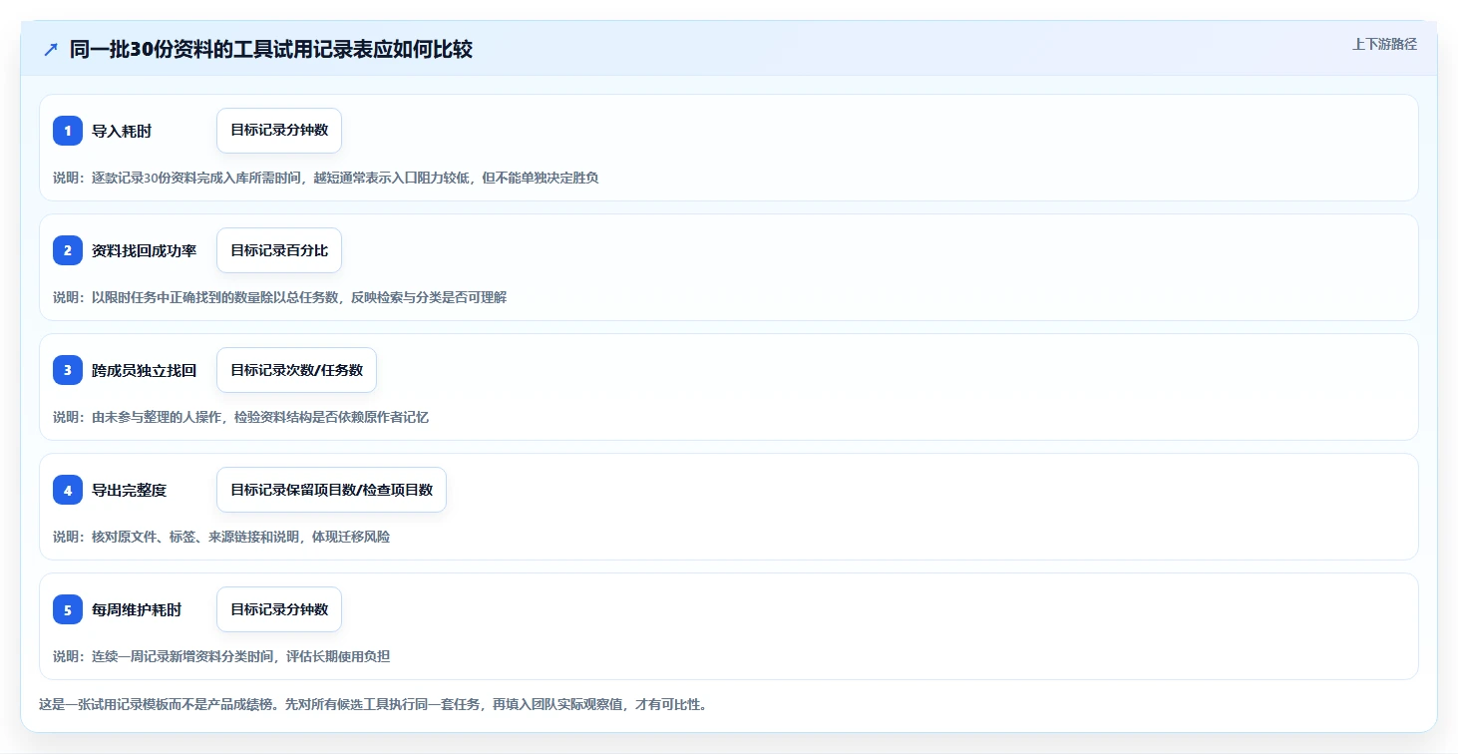The width and height of the screenshot is (1458, 754).
Task: Click the description starting 逐款记录30份资料
Action: [325, 178]
